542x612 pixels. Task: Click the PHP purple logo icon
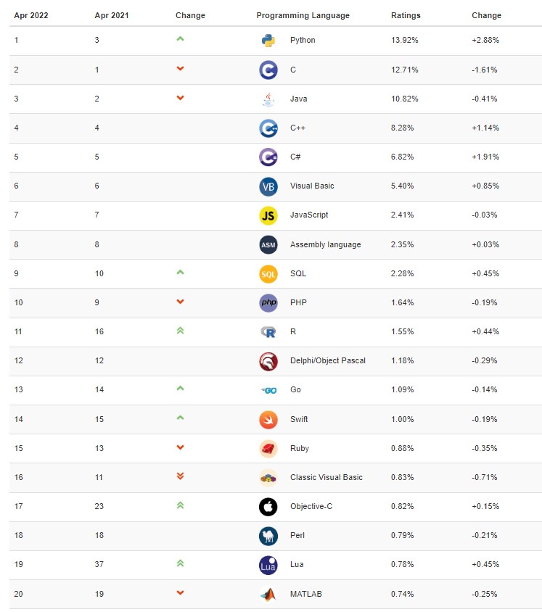[268, 302]
